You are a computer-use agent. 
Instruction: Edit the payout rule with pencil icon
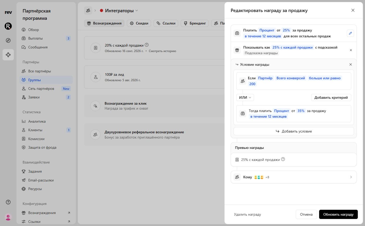click(x=350, y=33)
